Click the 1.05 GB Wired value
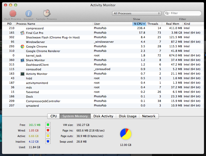Viewport: 206px width, 156px height. pyautogui.click(x=34, y=130)
